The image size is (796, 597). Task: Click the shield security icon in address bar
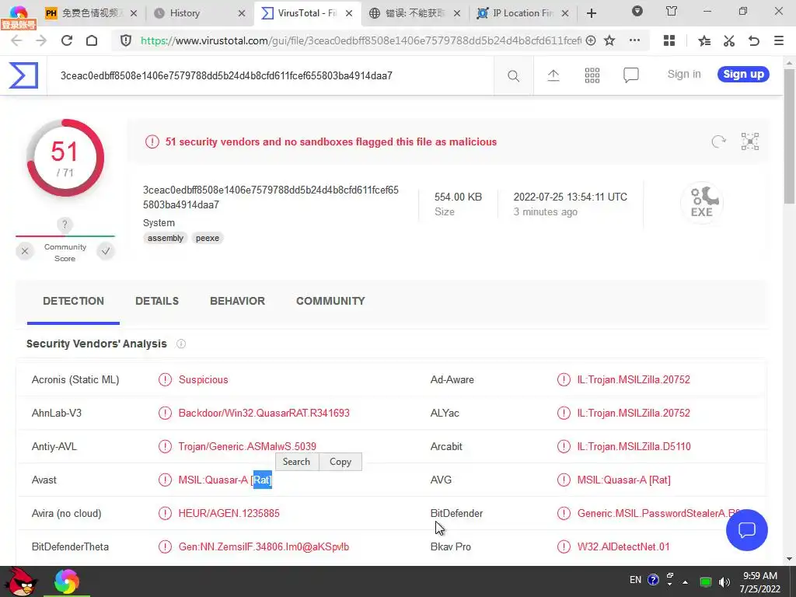tap(126, 40)
